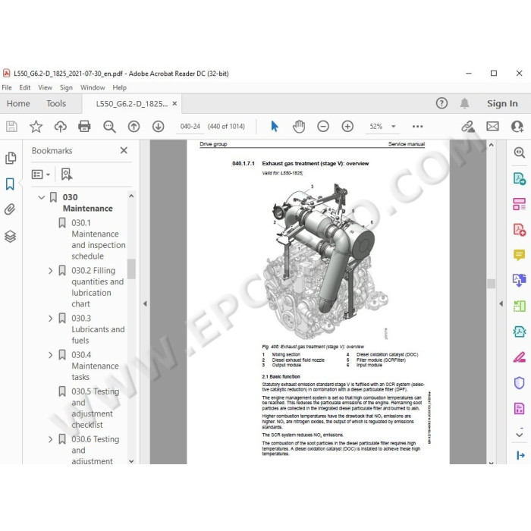Screen dimensions: 531x531
Task: Share a link to file
Action: click(x=468, y=127)
